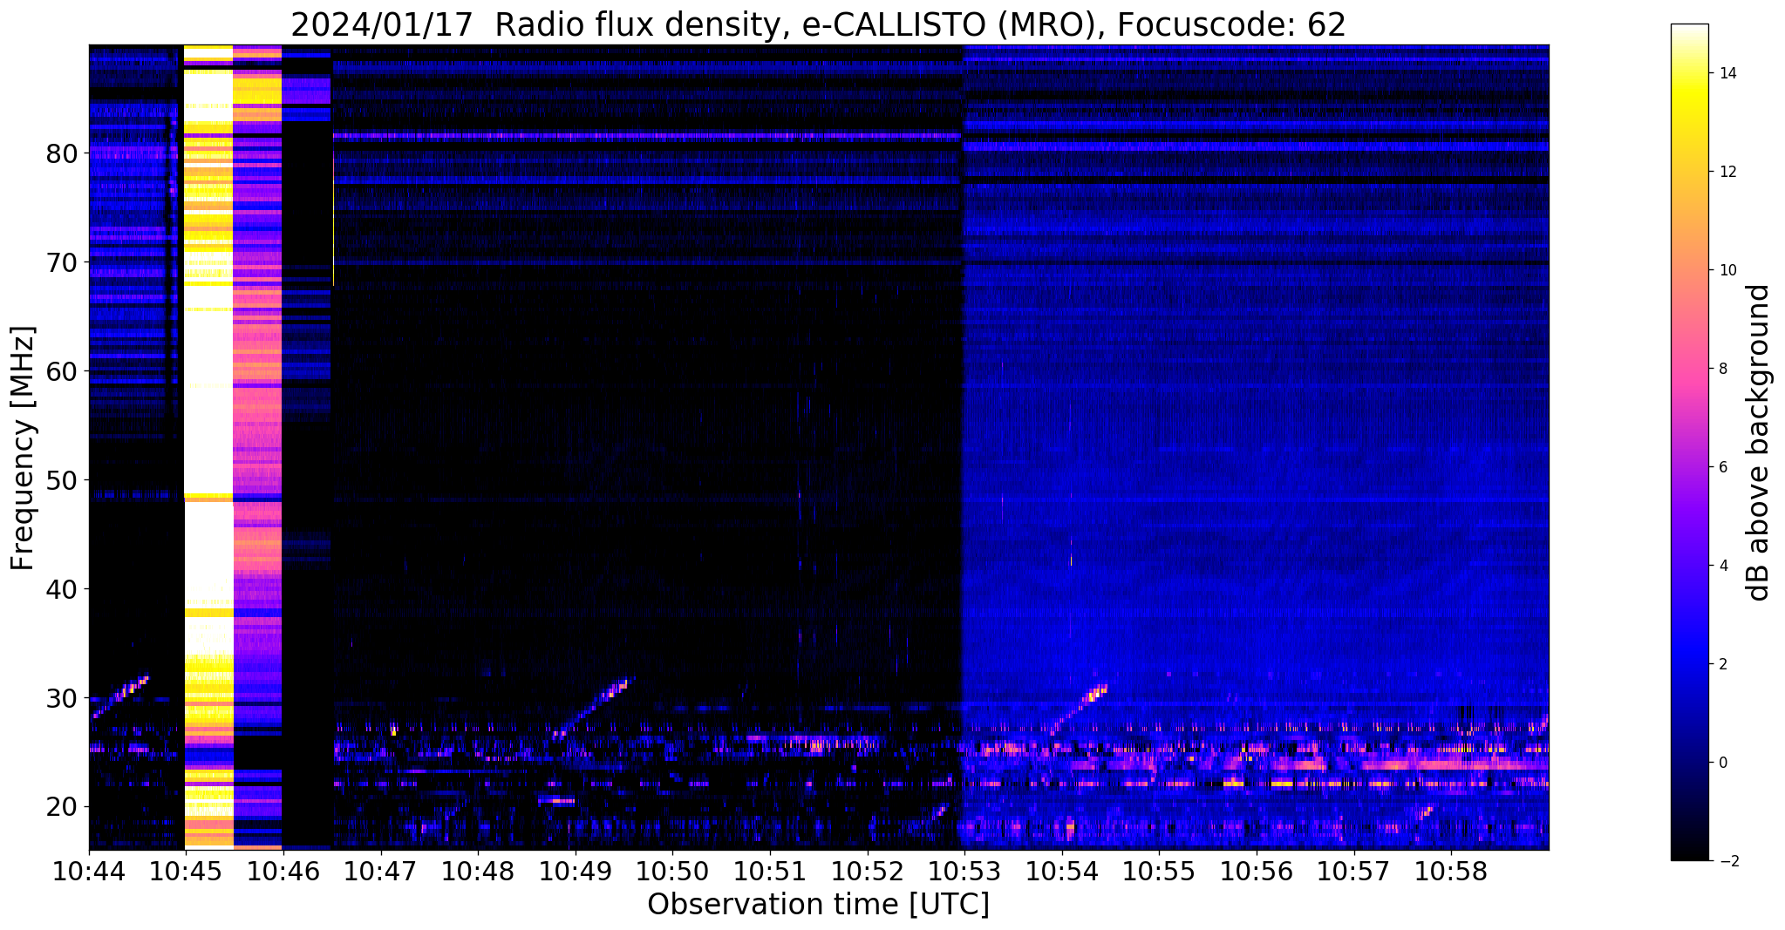Click the 40 MHz frequency tick label
1785x930 pixels.
(x=62, y=589)
